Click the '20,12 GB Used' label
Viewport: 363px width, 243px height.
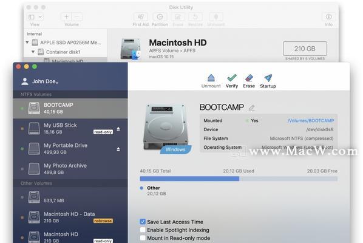239,171
